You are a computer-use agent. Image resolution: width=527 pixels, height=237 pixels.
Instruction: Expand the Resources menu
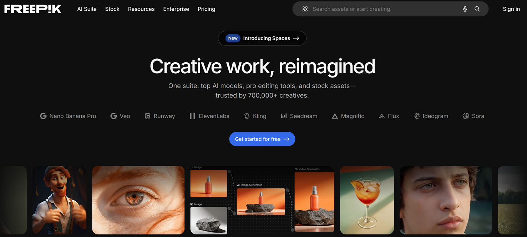[141, 9]
